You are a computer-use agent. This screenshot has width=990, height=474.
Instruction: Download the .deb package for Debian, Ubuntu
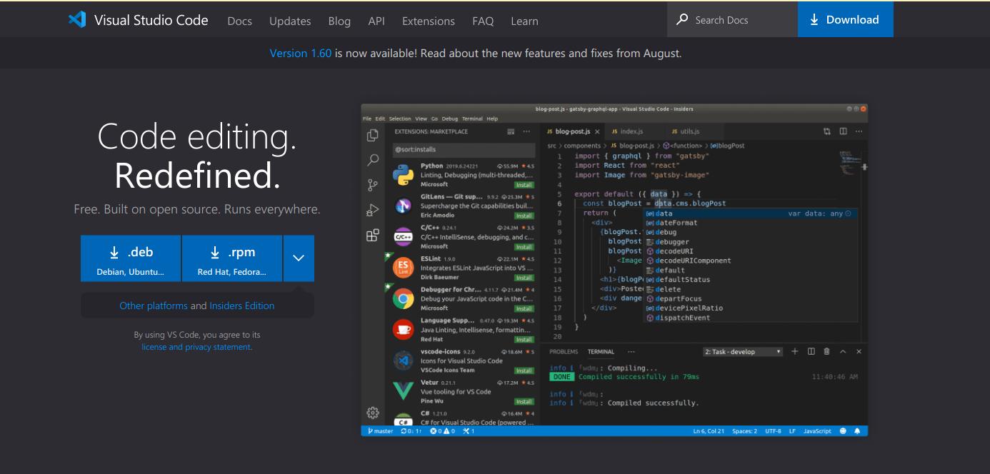tap(131, 258)
